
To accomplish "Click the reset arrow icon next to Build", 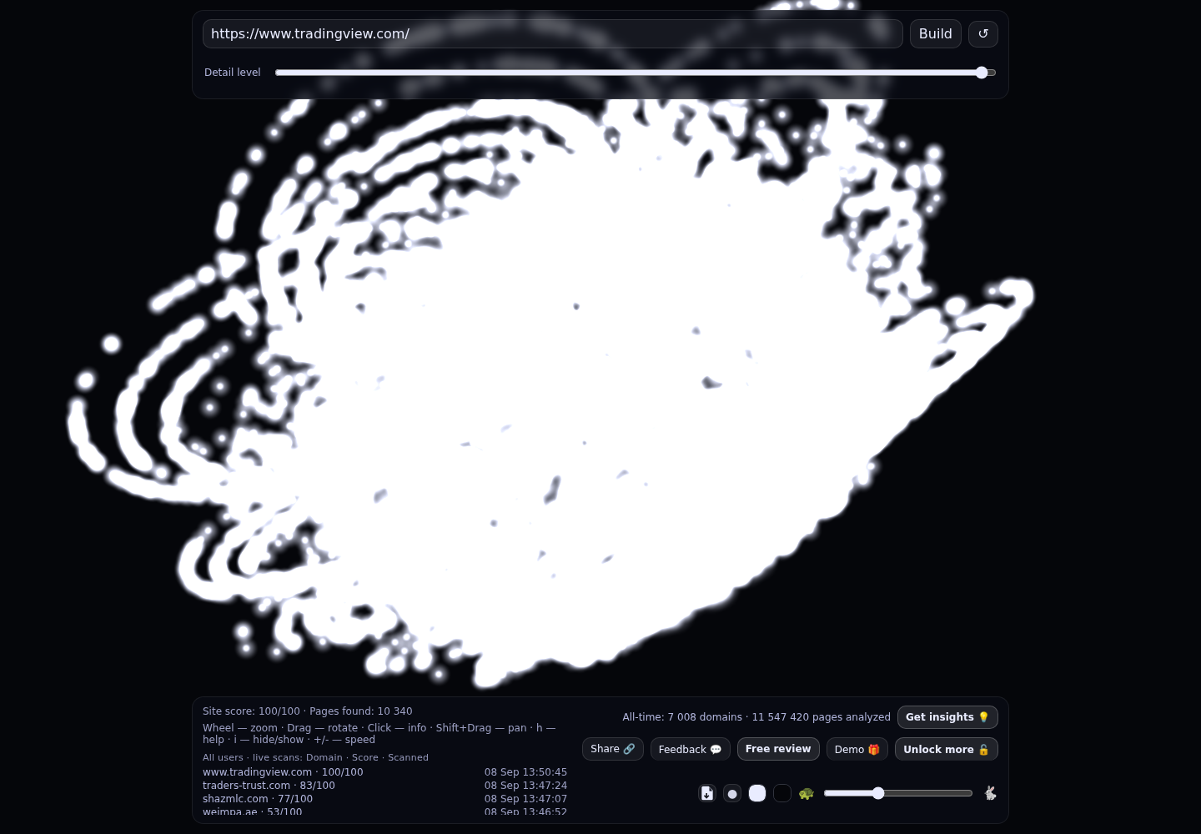I will (983, 33).
